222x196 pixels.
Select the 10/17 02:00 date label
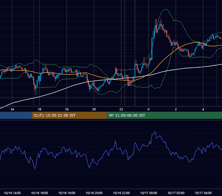point(176,193)
